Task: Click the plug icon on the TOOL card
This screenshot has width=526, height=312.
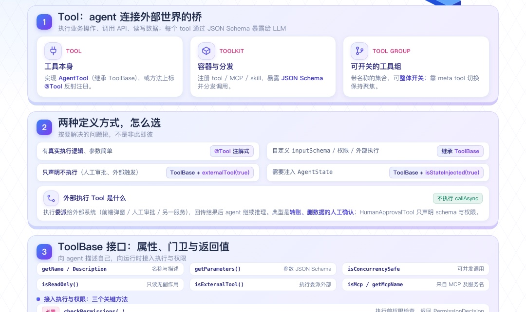Action: point(53,51)
